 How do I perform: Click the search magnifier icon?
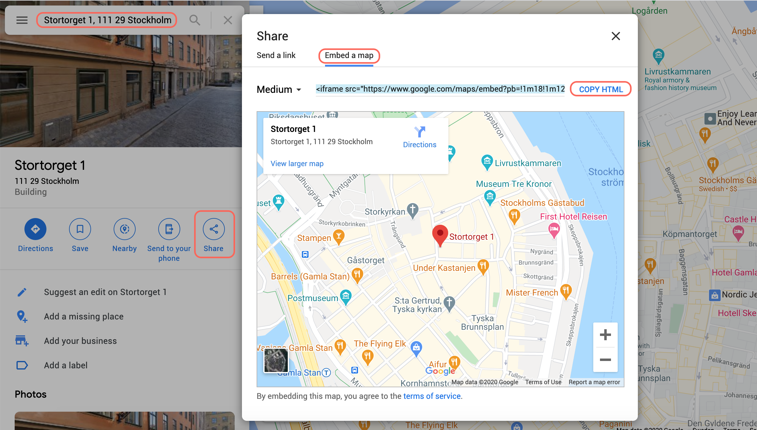click(195, 20)
